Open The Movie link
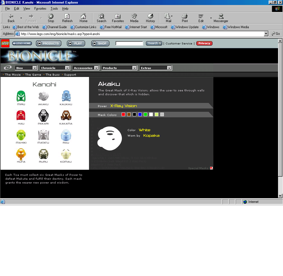Image resolution: width=283 pixels, height=276 pixels. pos(13,75)
